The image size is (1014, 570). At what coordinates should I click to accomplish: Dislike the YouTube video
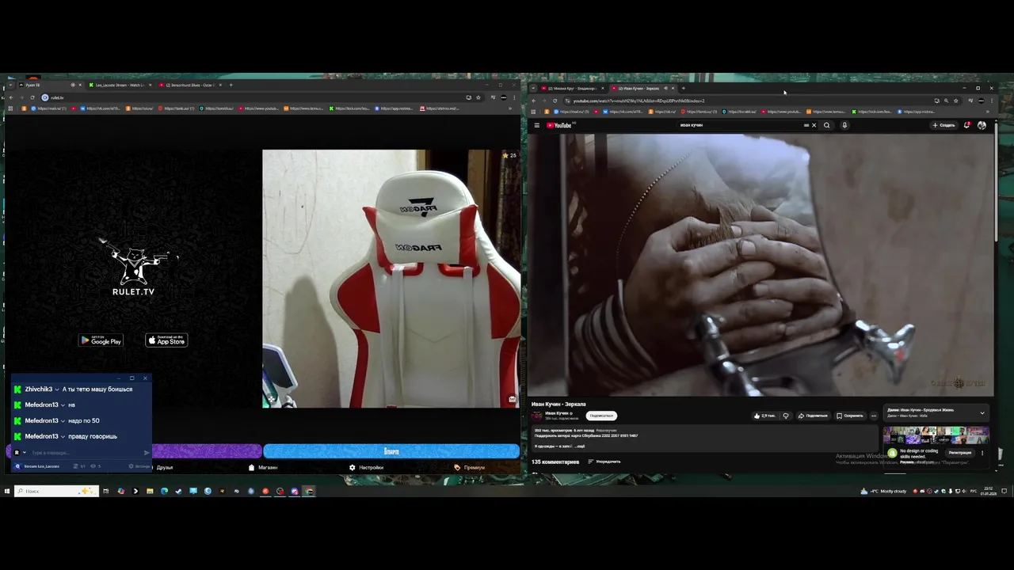pyautogui.click(x=786, y=416)
